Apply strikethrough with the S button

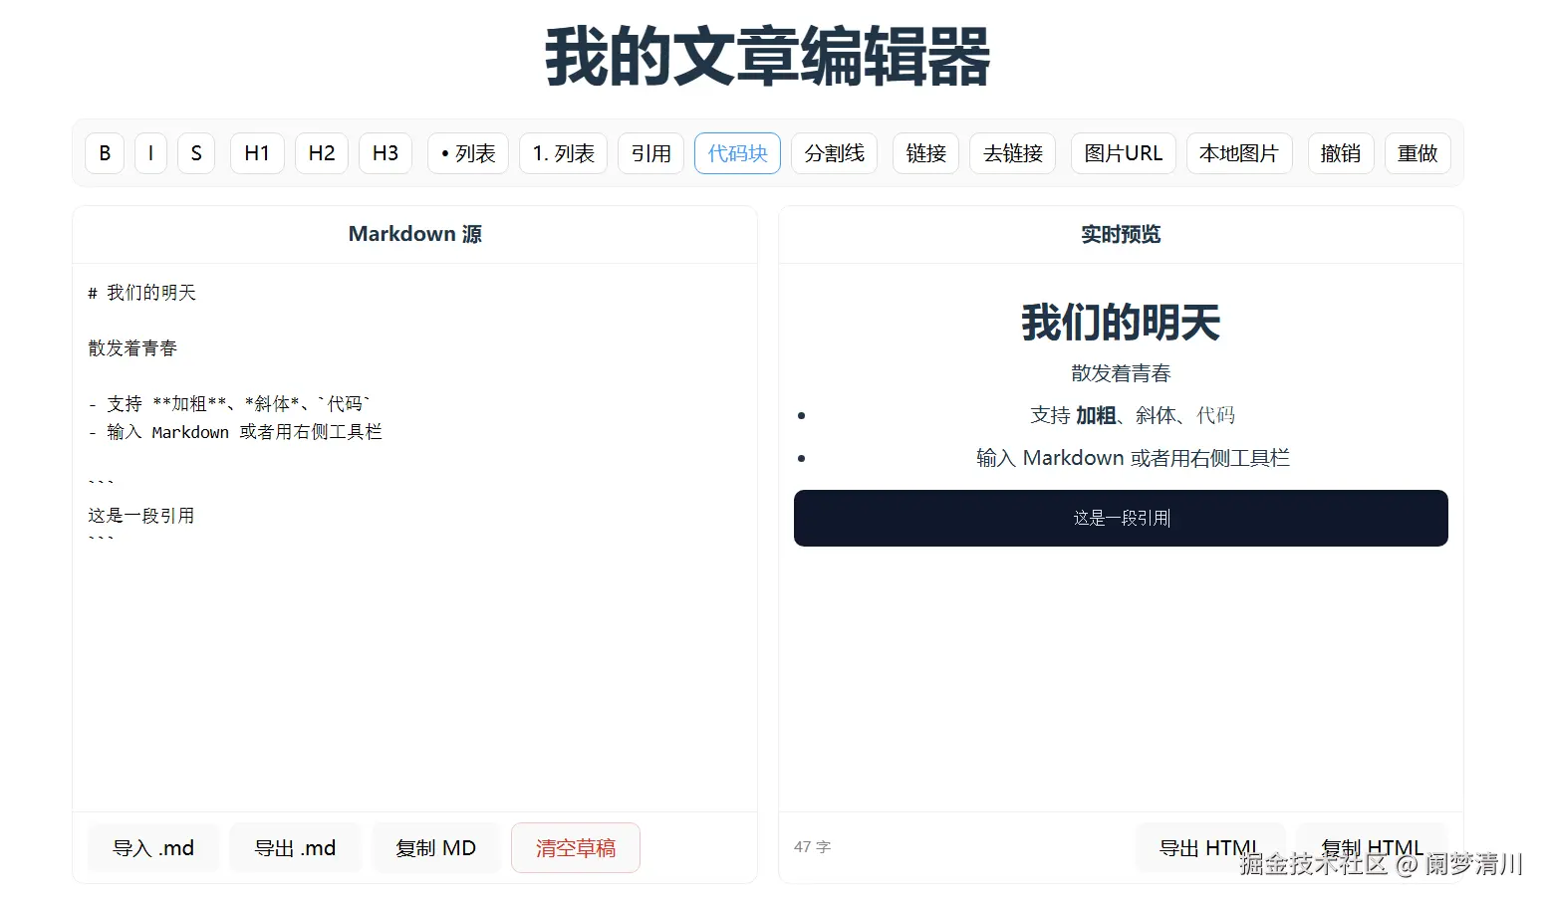click(196, 153)
